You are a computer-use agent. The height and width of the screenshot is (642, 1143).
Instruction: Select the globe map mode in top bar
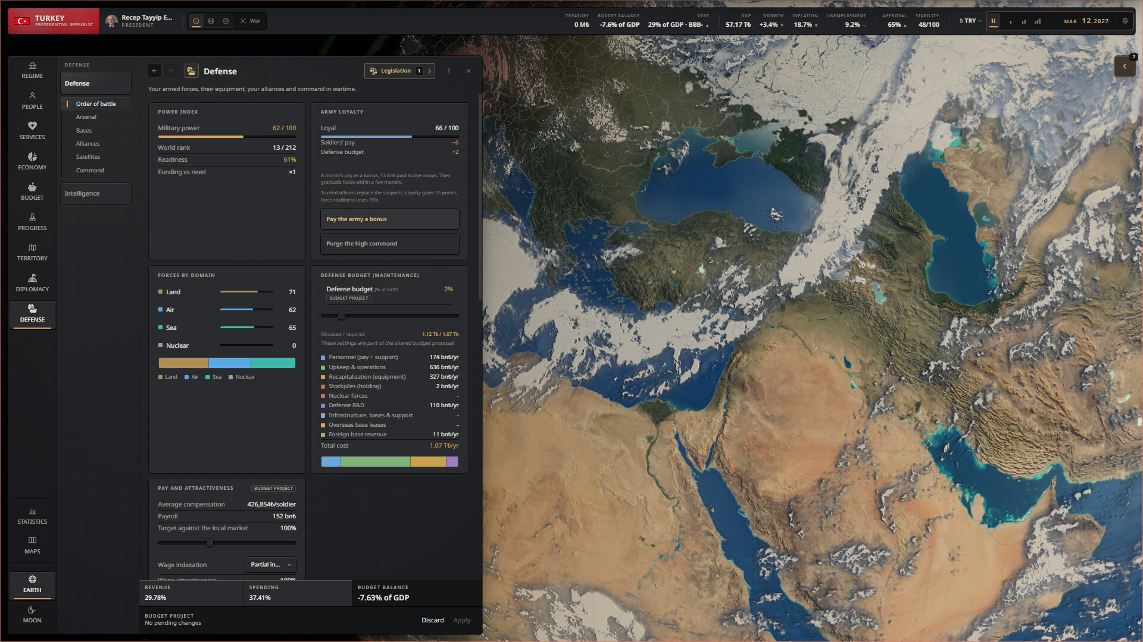211,21
